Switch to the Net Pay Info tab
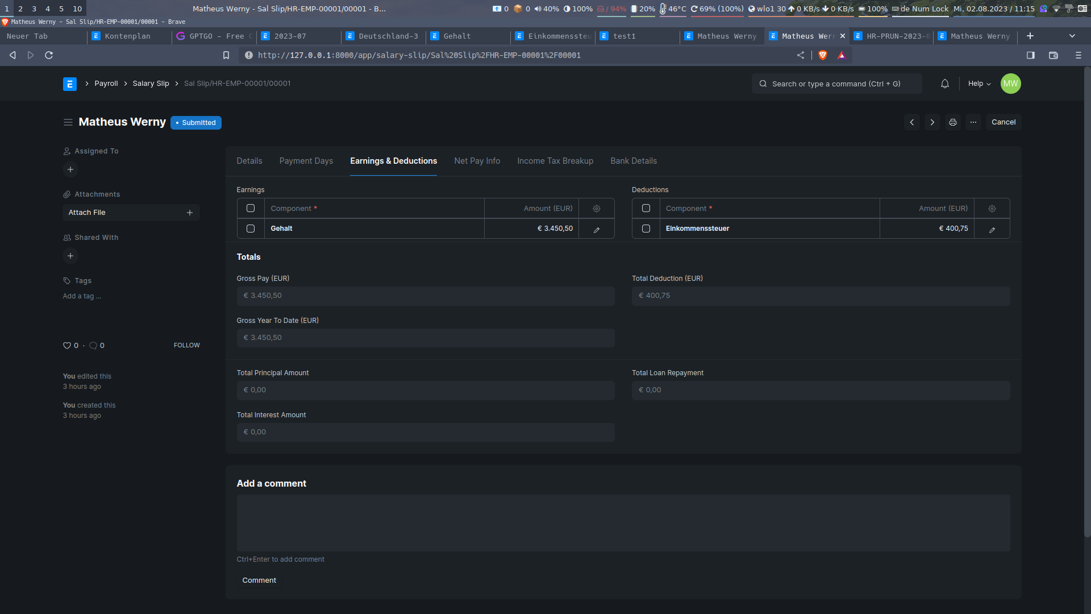This screenshot has height=614, width=1091. coord(477,161)
